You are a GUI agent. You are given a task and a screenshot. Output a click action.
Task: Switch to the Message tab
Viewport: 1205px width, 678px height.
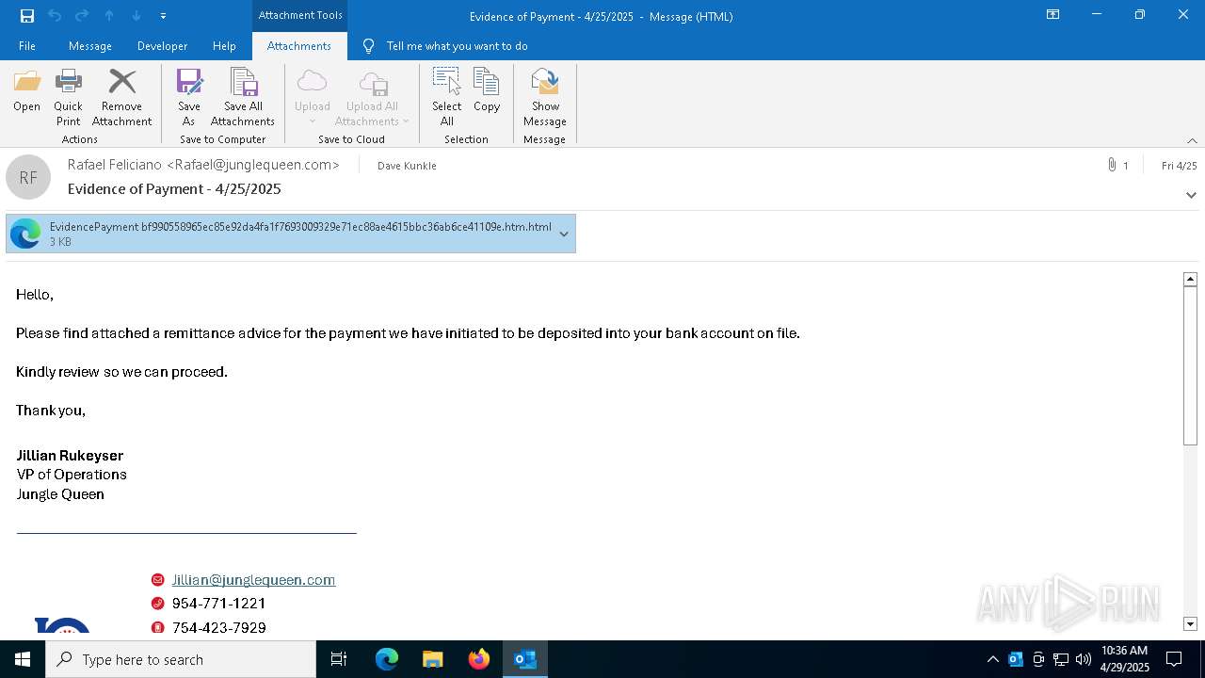point(90,46)
